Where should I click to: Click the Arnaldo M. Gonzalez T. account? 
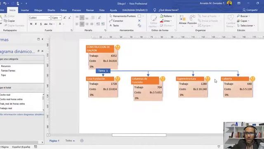point(212,3)
